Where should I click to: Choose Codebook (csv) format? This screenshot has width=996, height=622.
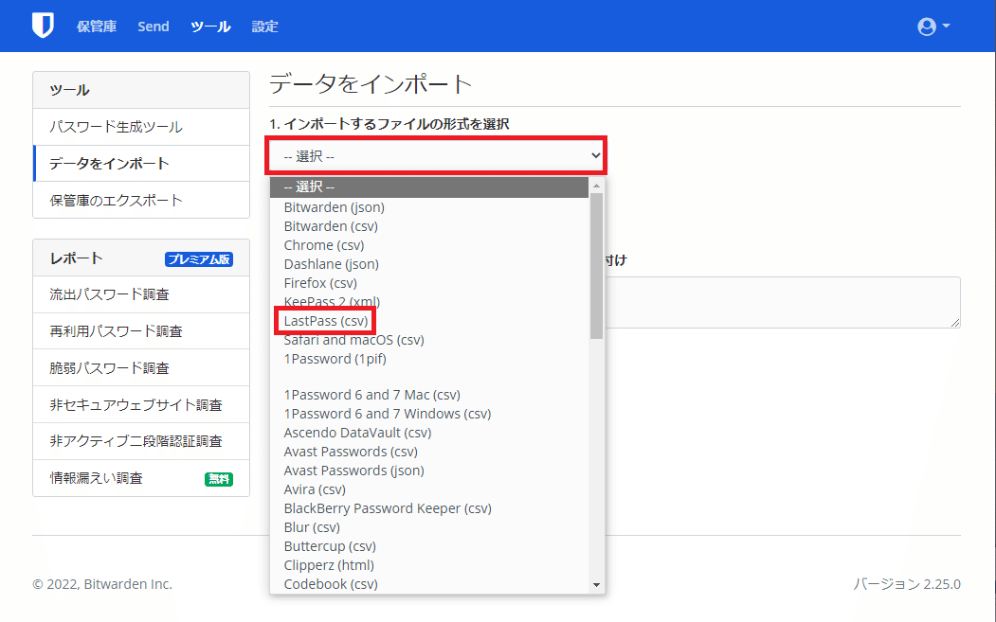429,584
